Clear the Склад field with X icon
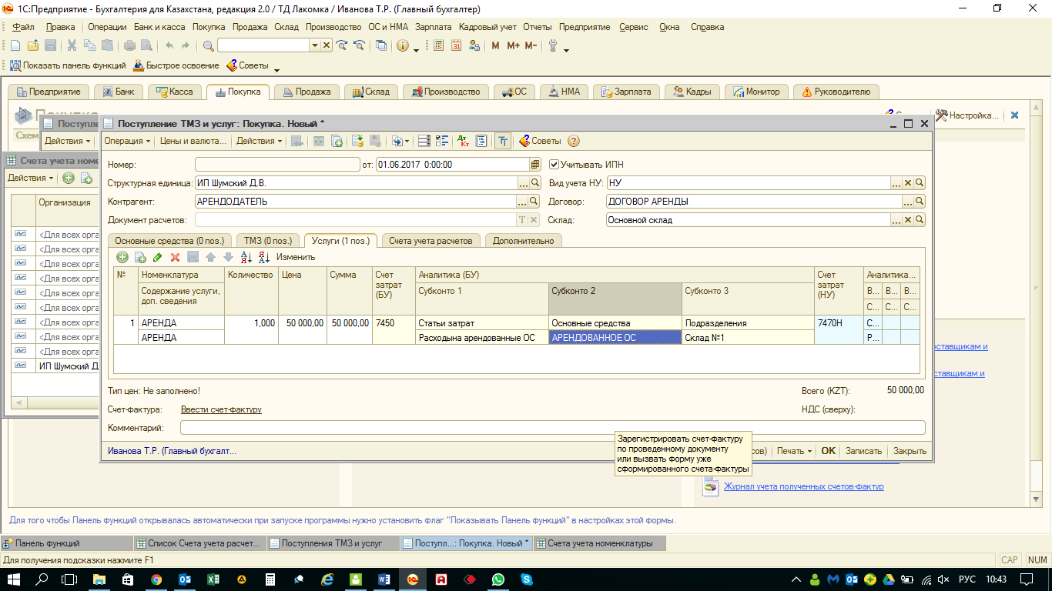 908,219
